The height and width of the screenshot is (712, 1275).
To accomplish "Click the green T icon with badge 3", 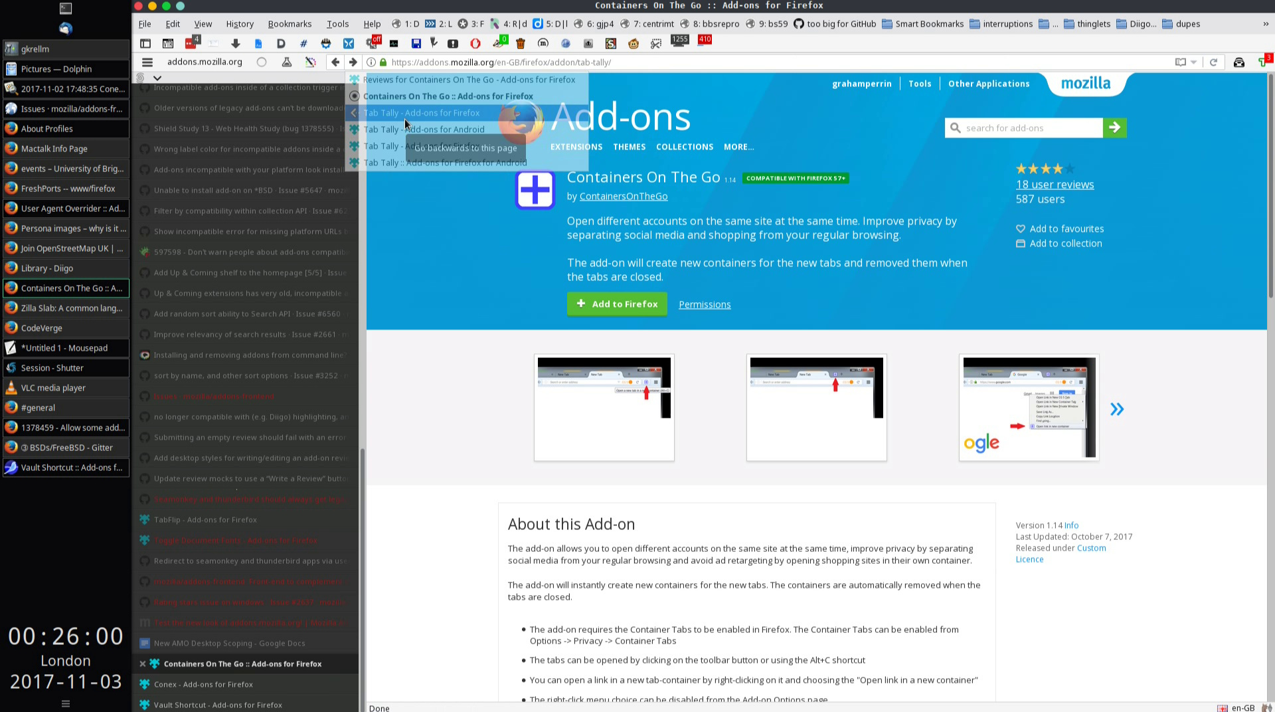I will coord(1264,61).
